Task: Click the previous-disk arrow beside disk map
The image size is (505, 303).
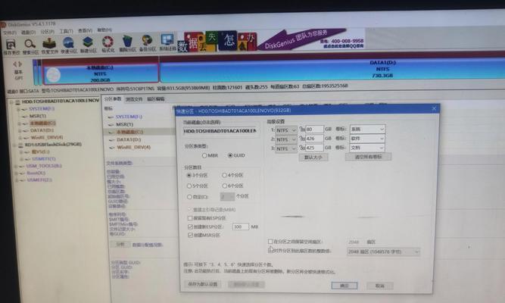Action: click(x=15, y=64)
